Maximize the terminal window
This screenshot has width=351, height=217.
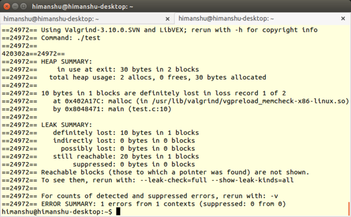tap(23, 6)
